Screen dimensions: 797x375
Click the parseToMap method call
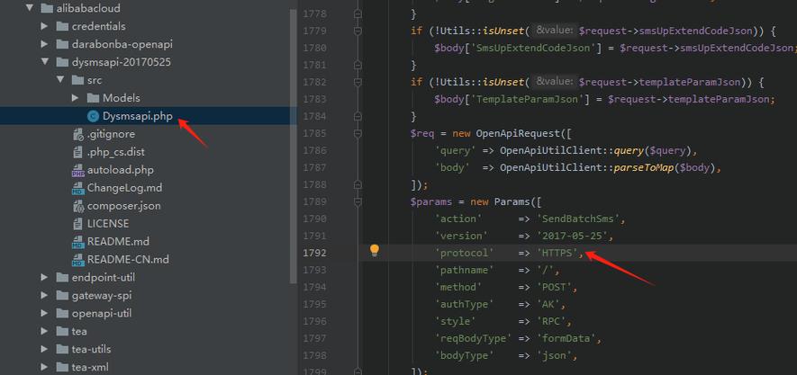coord(644,167)
